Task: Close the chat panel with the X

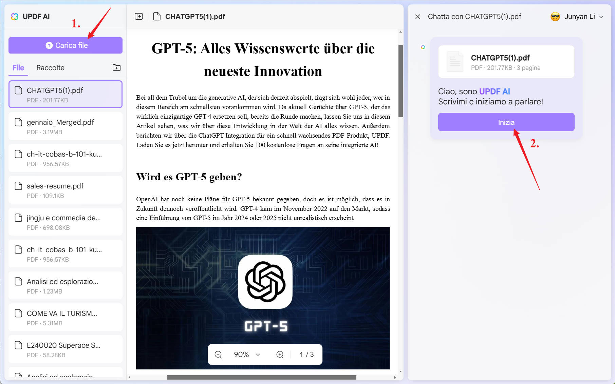Action: [x=418, y=17]
